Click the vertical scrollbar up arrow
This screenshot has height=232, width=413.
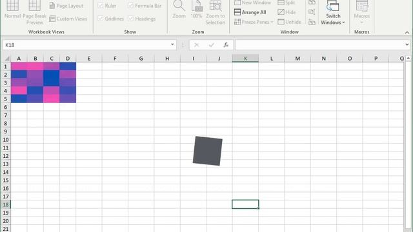tap(408, 58)
